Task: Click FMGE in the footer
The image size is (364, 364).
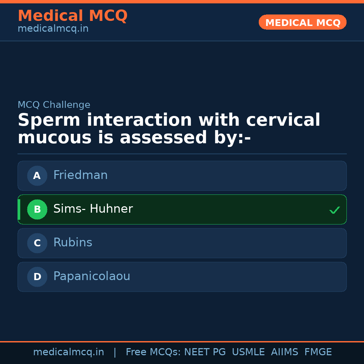Action: pos(318,352)
